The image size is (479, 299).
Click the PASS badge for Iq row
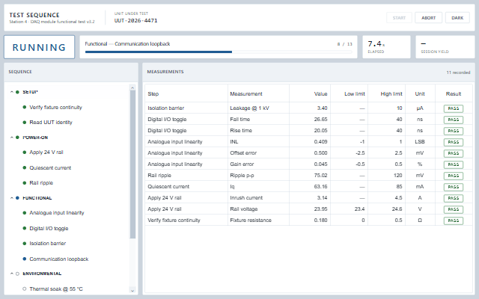(454, 187)
